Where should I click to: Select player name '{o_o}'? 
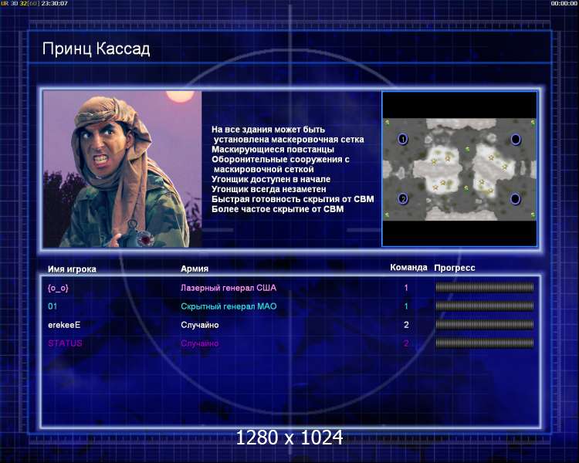coord(58,288)
